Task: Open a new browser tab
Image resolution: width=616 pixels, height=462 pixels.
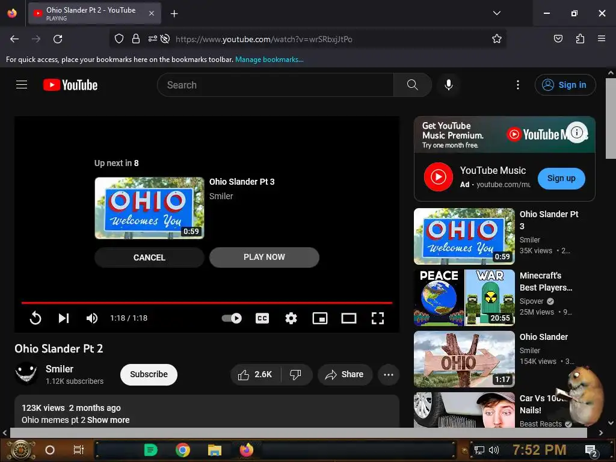Action: (x=174, y=13)
